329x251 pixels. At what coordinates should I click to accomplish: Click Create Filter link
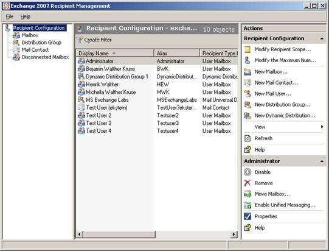98,40
